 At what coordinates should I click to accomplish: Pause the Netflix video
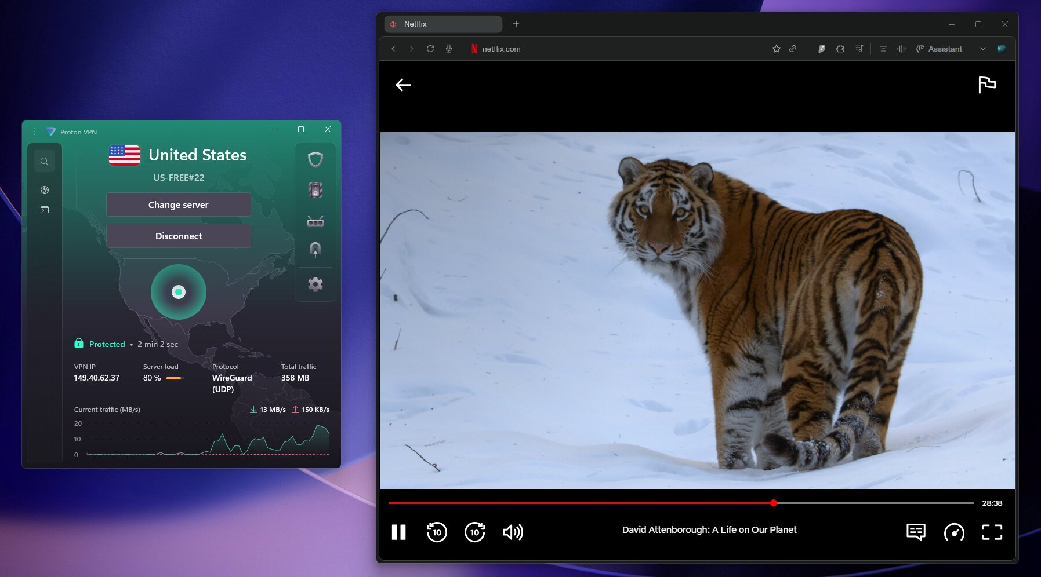click(x=399, y=532)
